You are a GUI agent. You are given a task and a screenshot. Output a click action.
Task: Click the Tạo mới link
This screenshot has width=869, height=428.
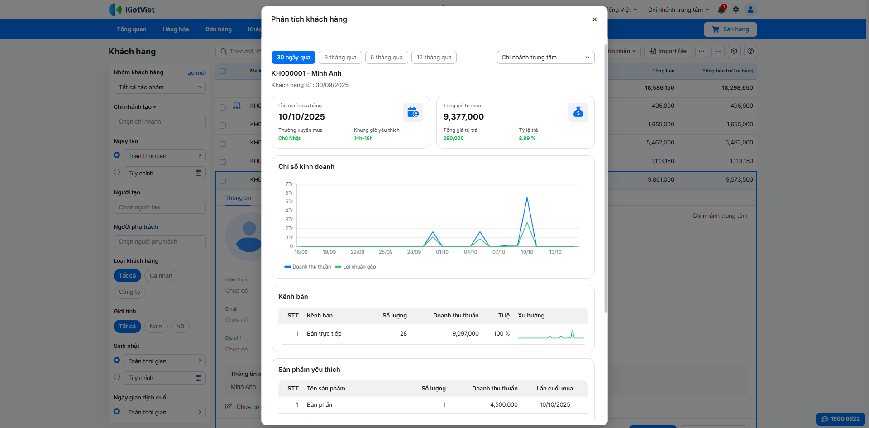coord(195,72)
